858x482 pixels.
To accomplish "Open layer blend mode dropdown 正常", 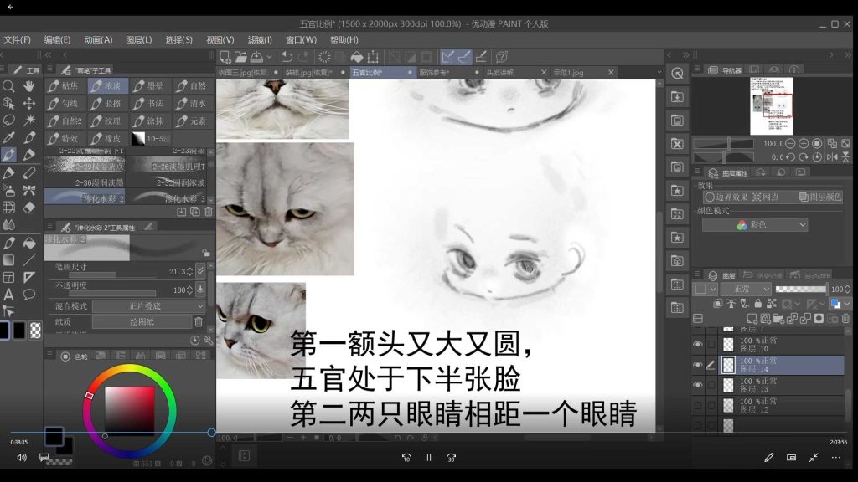I will coord(745,289).
